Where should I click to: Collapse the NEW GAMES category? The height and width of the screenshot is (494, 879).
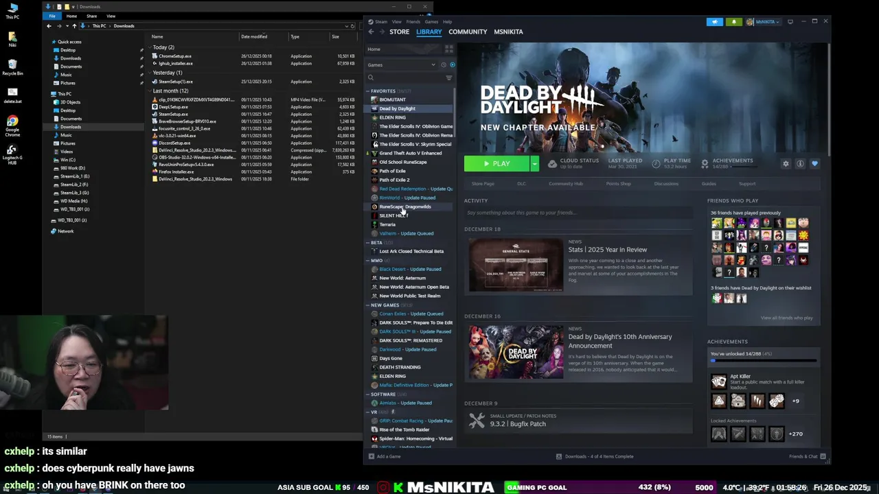click(x=368, y=305)
